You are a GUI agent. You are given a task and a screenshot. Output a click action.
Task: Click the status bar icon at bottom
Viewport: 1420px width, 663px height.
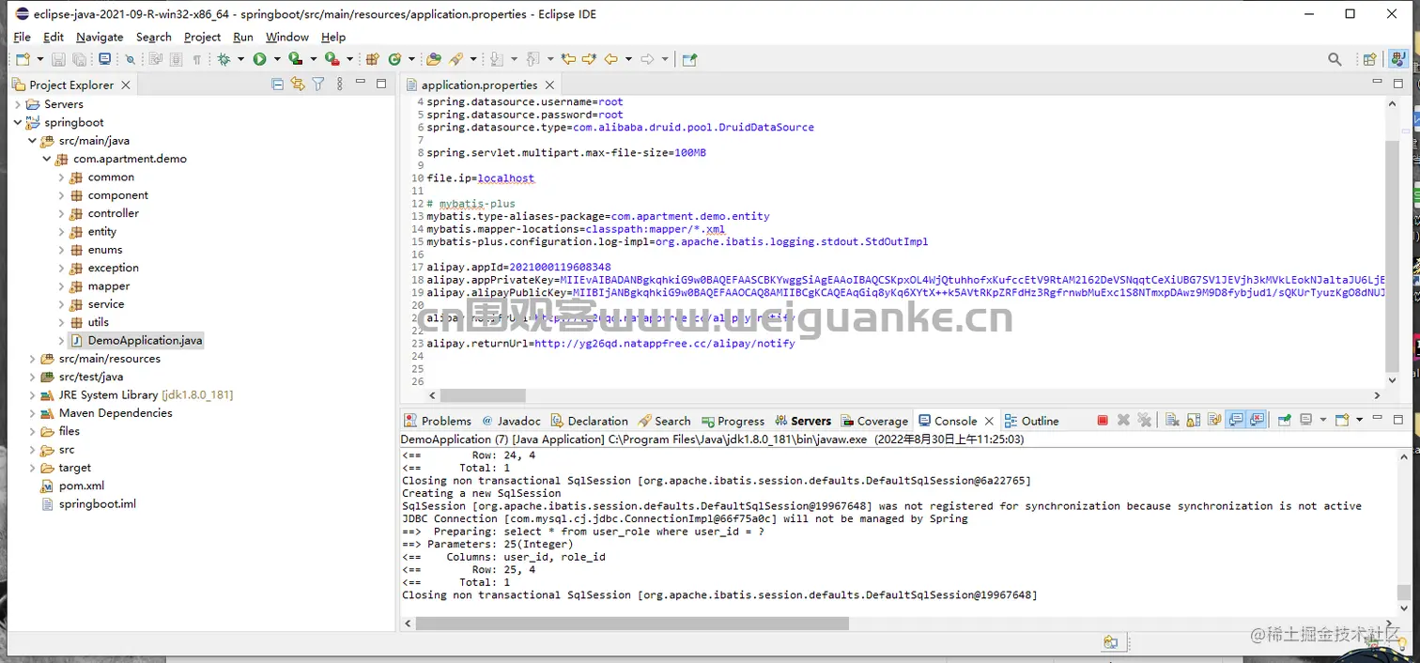(1111, 642)
